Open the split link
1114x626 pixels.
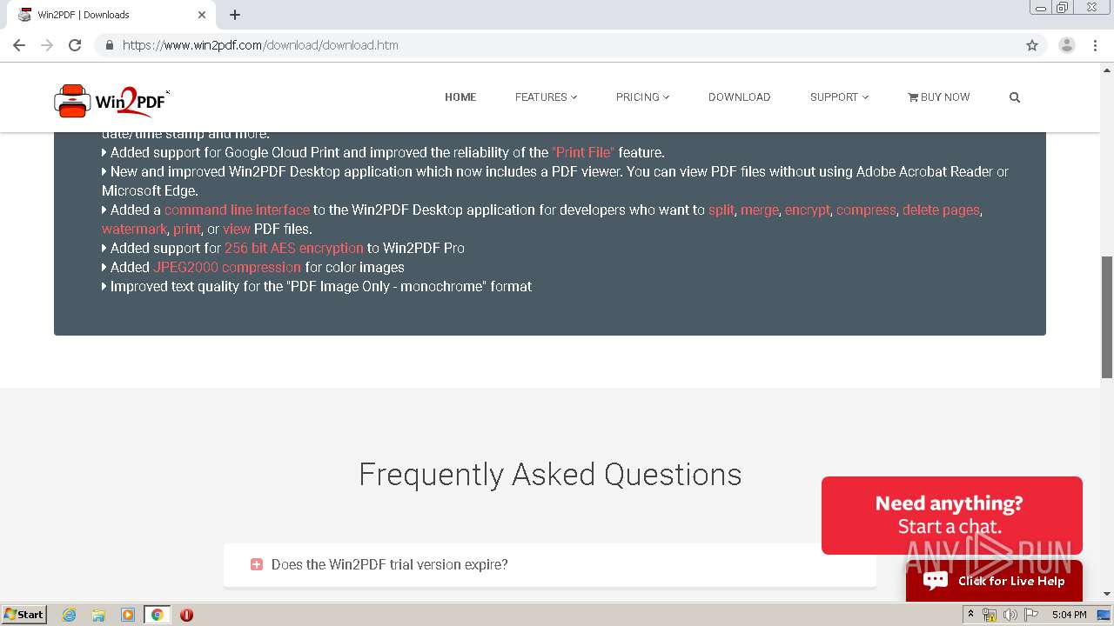click(x=721, y=210)
